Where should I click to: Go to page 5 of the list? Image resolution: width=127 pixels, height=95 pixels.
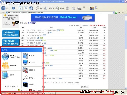(x=56, y=83)
